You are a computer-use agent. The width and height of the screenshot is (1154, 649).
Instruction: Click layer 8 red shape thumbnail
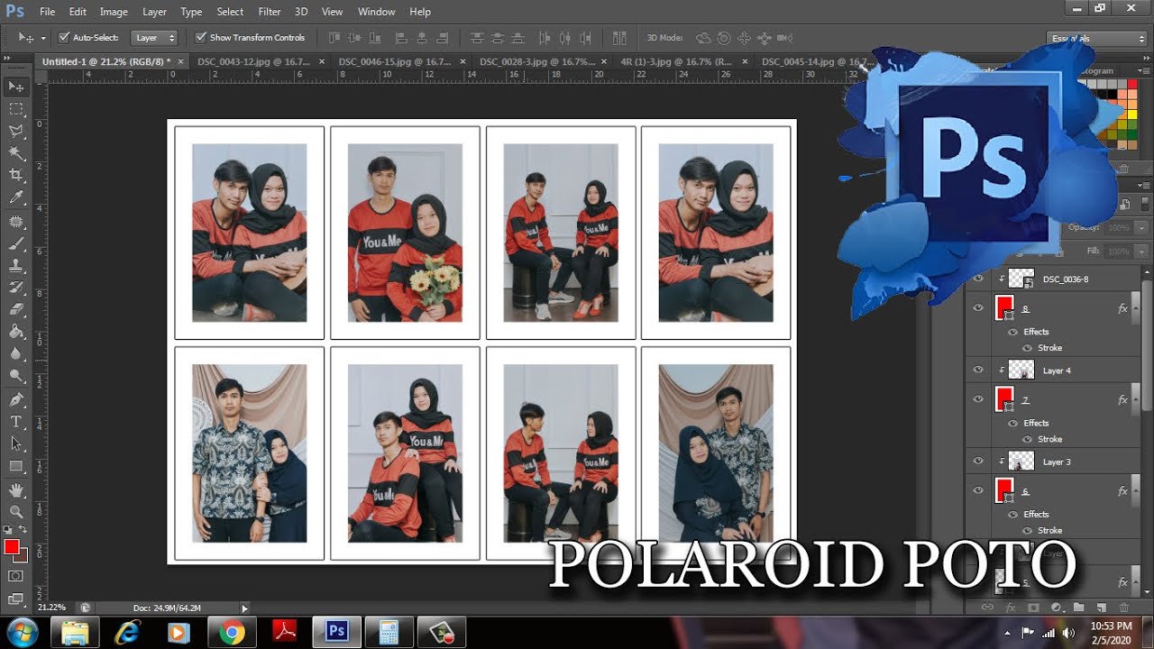[1003, 308]
